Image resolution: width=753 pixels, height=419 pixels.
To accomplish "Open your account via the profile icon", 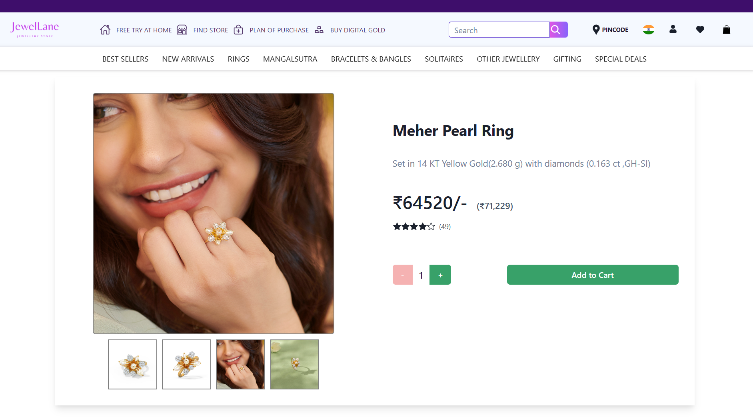I will [x=673, y=29].
